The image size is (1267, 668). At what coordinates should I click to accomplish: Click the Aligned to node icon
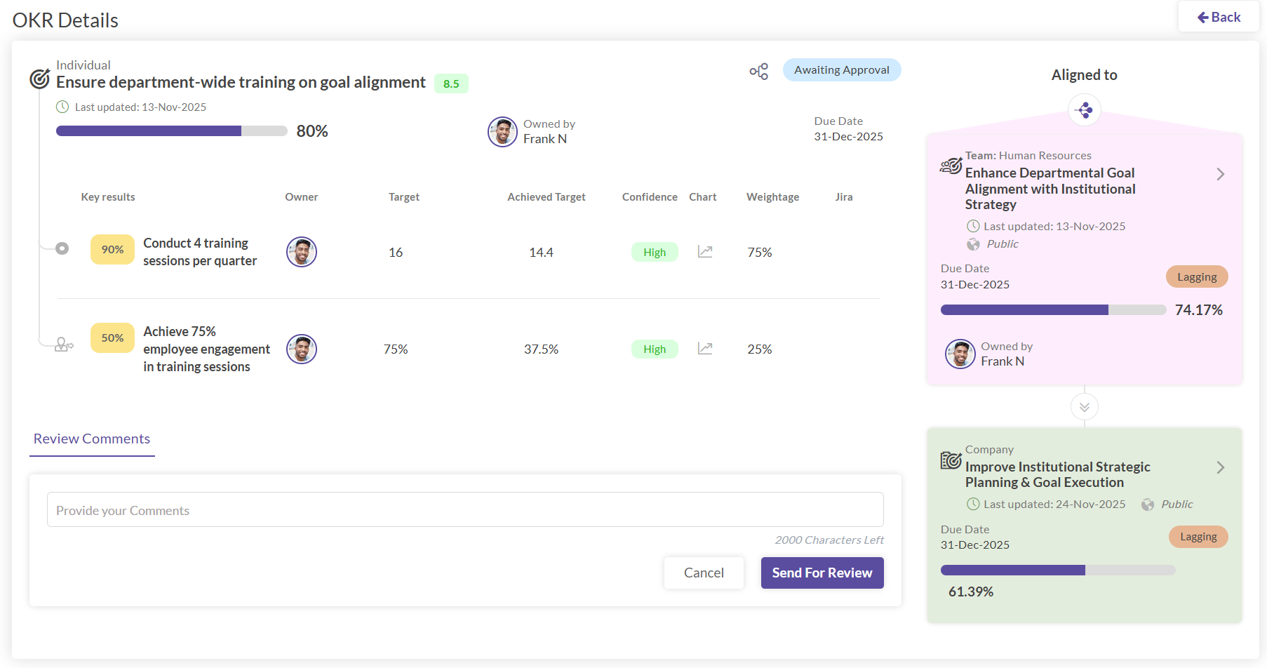pos(1084,110)
